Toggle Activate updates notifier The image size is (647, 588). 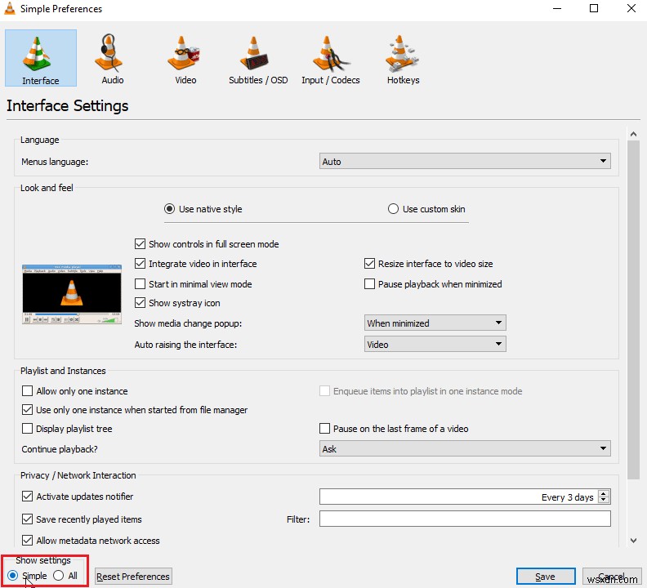coord(78,497)
